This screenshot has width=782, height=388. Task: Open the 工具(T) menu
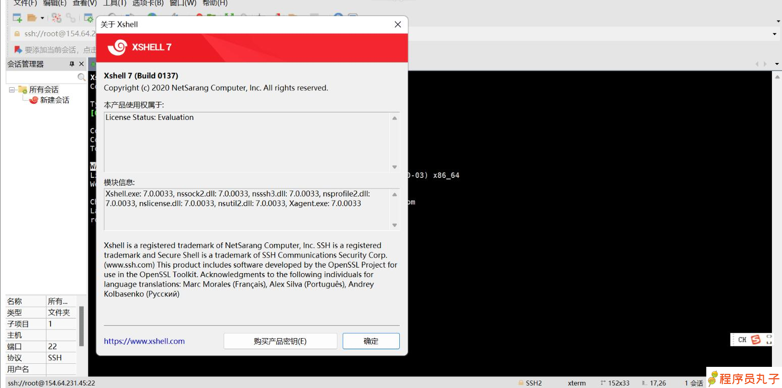(x=115, y=3)
